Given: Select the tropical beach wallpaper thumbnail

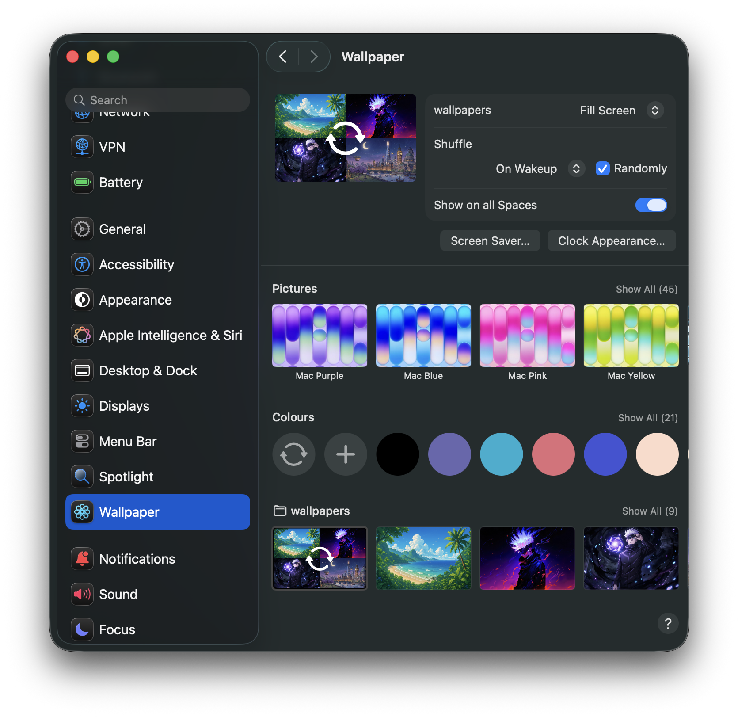Looking at the screenshot, I should 423,558.
